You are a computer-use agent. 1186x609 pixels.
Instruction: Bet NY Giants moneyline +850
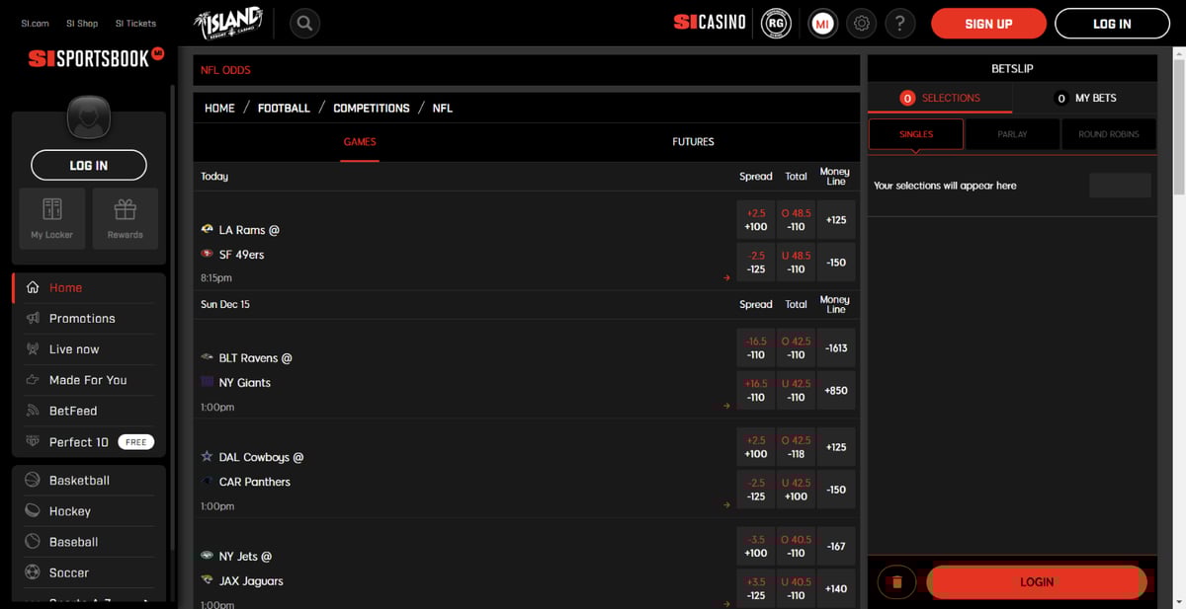tap(836, 391)
